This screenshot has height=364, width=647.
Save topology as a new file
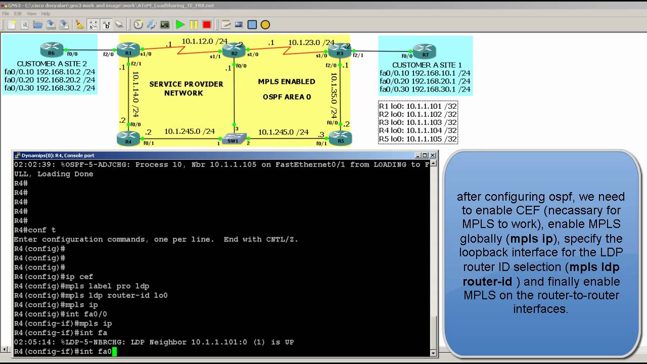click(x=64, y=24)
